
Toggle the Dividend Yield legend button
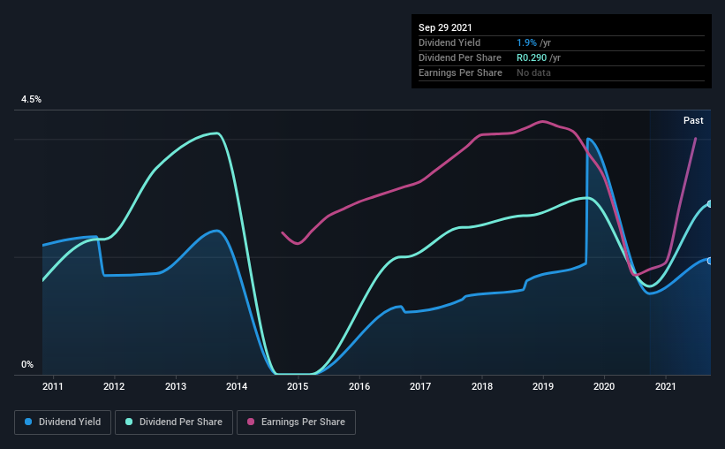tap(63, 422)
